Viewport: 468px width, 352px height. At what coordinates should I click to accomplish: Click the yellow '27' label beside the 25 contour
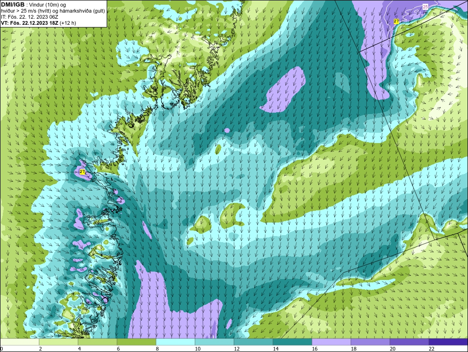click(396, 21)
